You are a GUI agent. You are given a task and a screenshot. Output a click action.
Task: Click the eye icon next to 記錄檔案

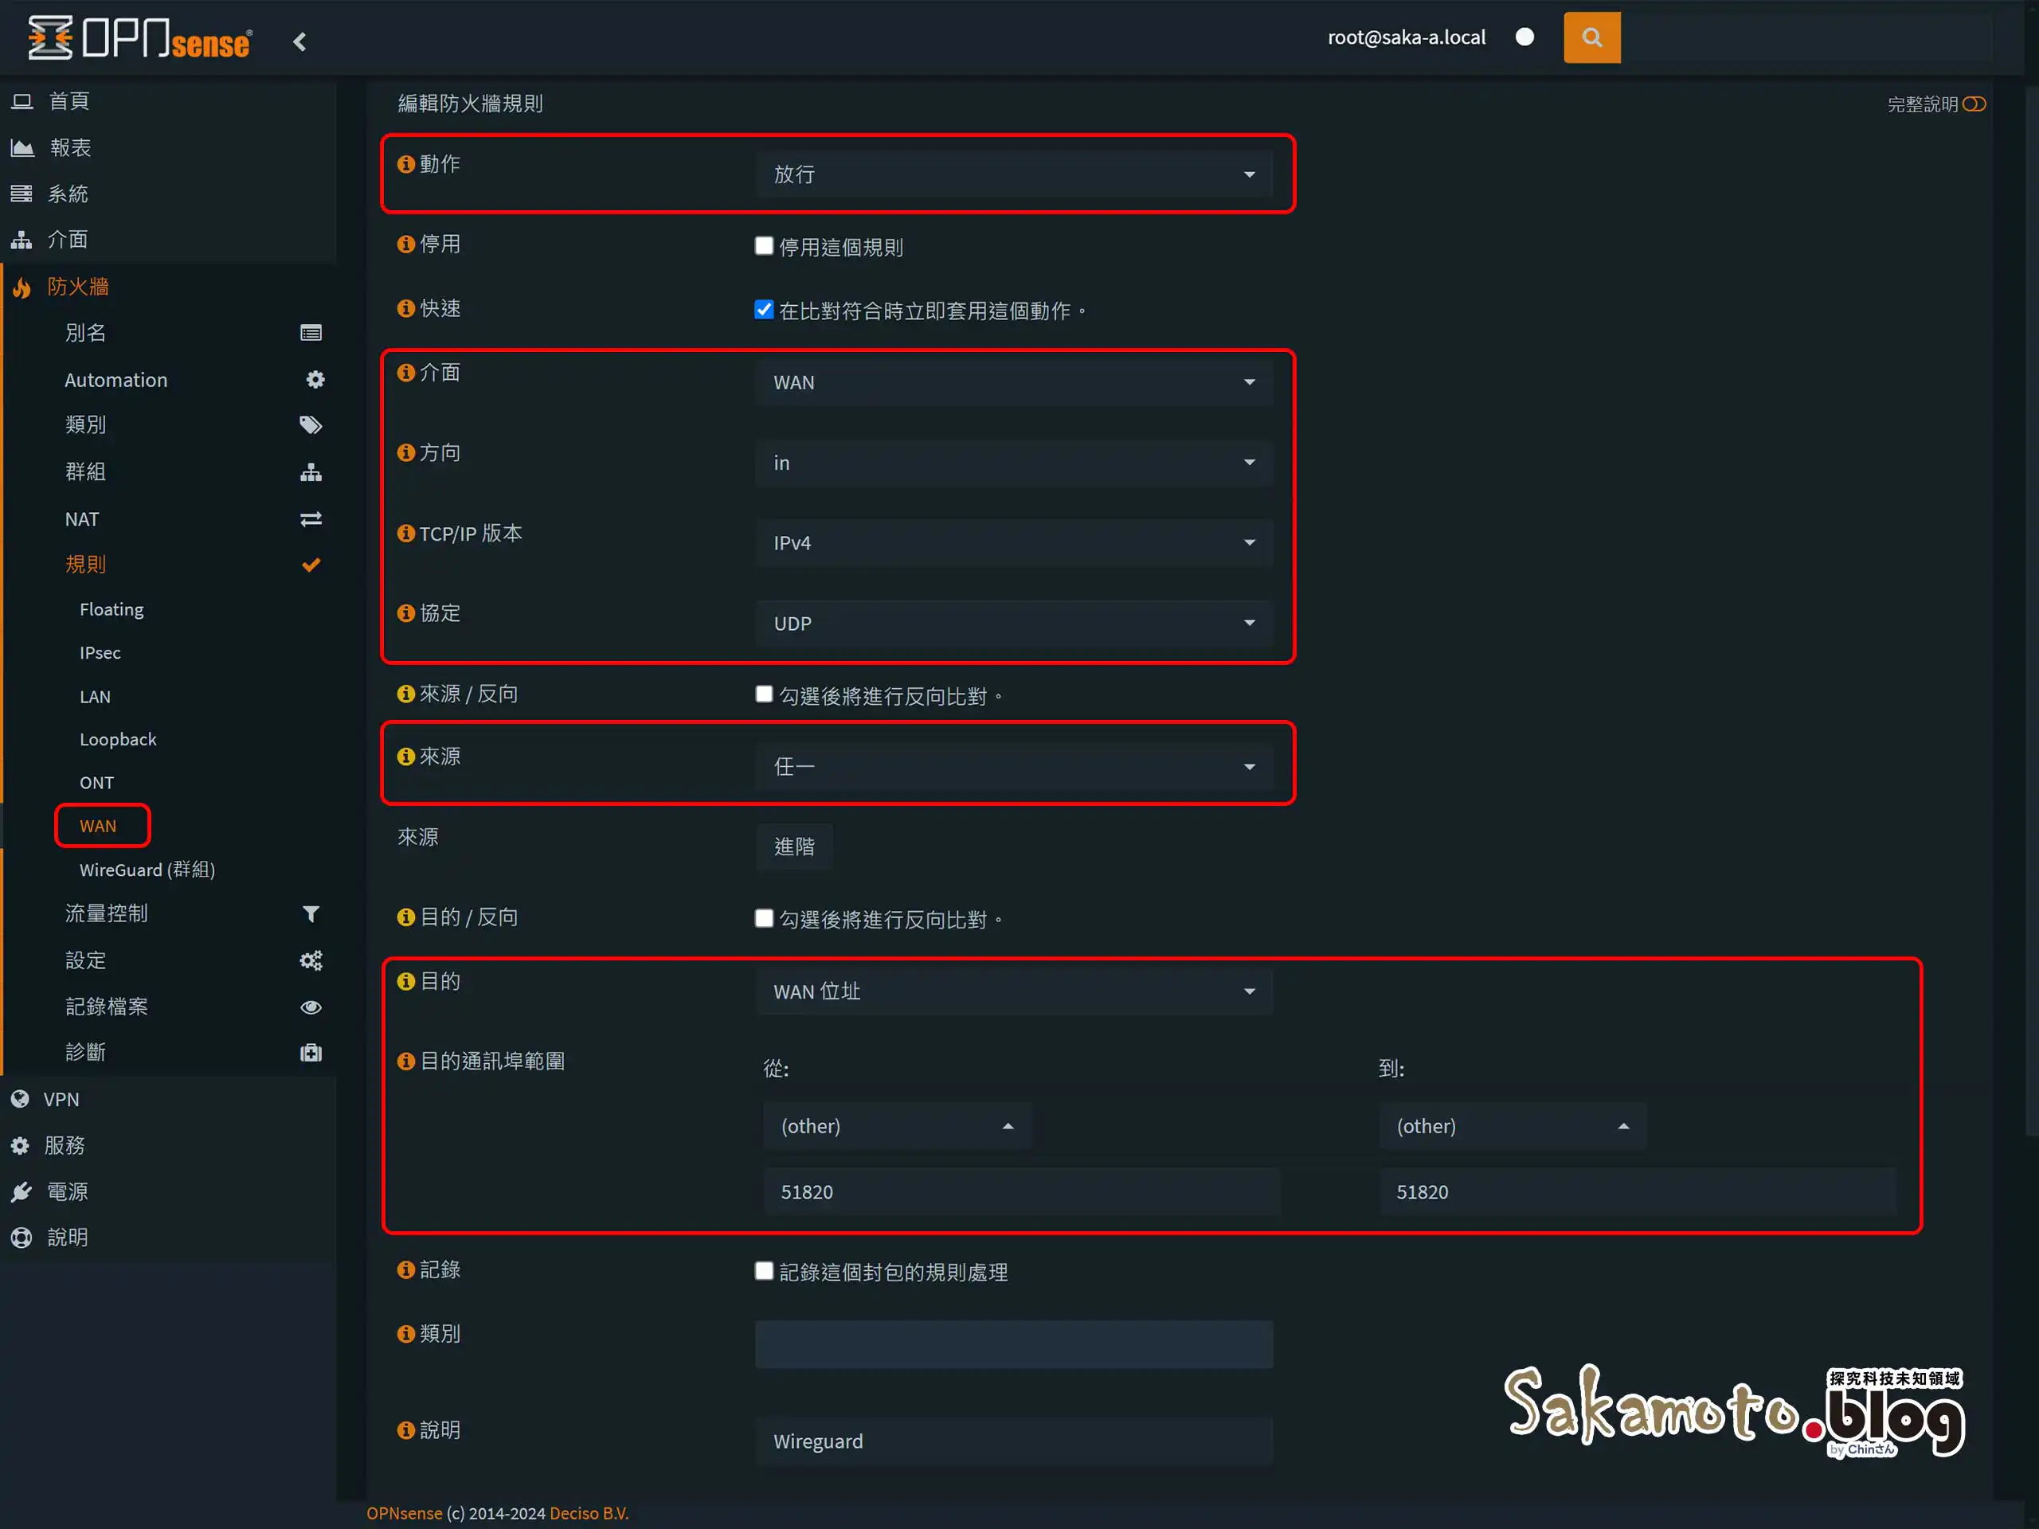click(x=311, y=1007)
